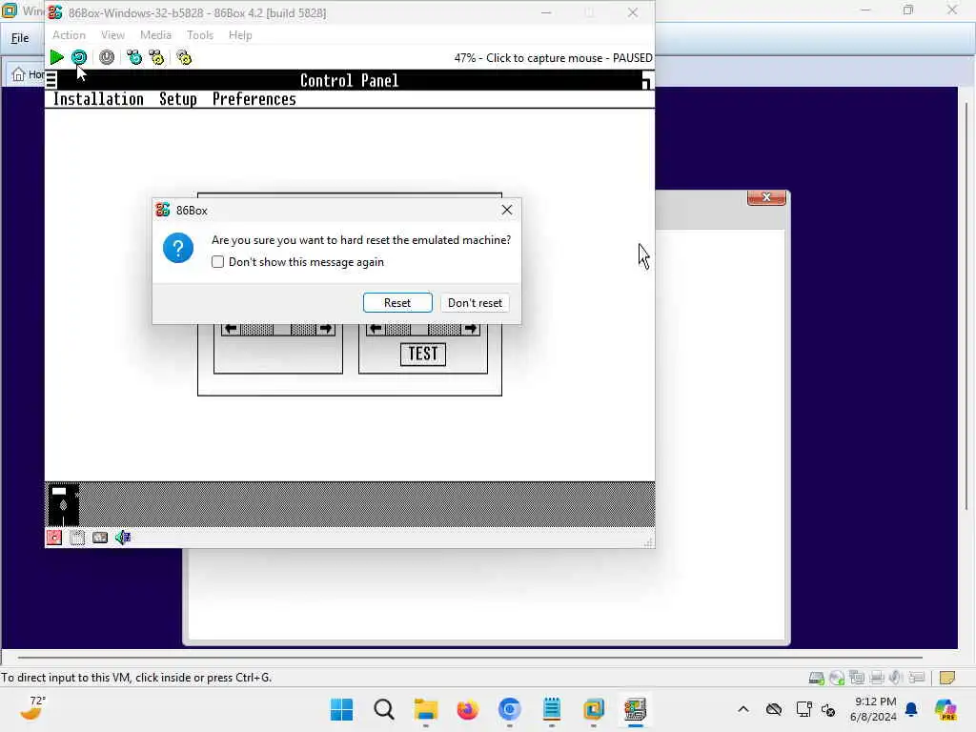Viewport: 976px width, 732px height.
Task: Click the VMware printer device icon
Action: (877, 678)
